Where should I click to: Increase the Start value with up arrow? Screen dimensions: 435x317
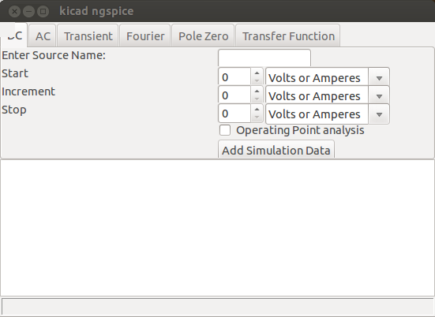point(257,73)
